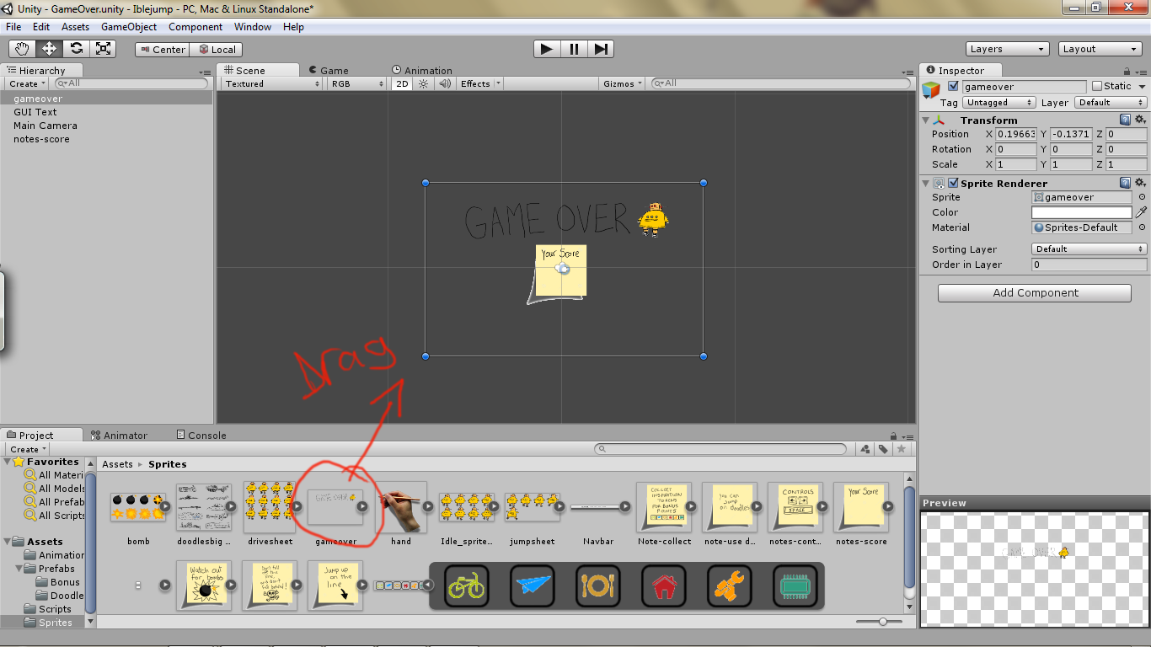
Task: Open the Textured draw mode dropdown
Action: point(272,83)
